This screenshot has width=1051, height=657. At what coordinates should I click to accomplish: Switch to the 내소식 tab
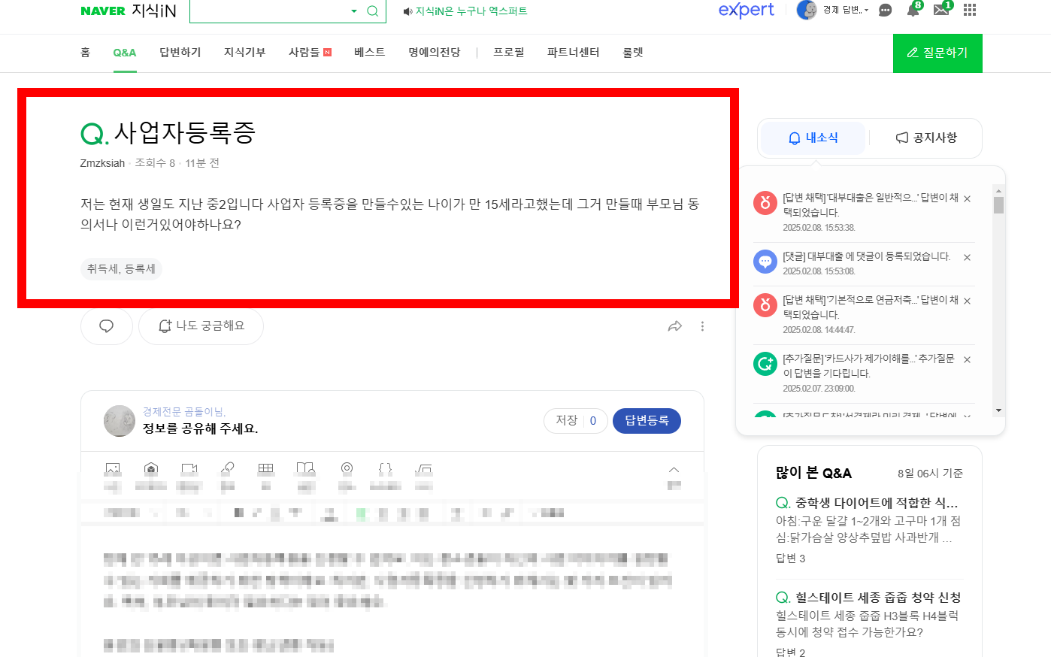[813, 138]
